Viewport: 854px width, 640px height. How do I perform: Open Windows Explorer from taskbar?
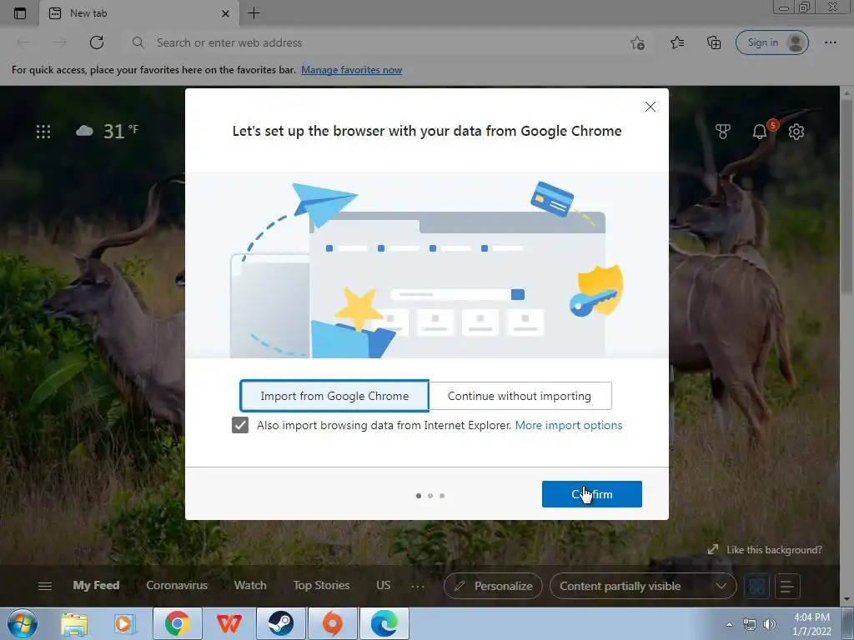(74, 623)
